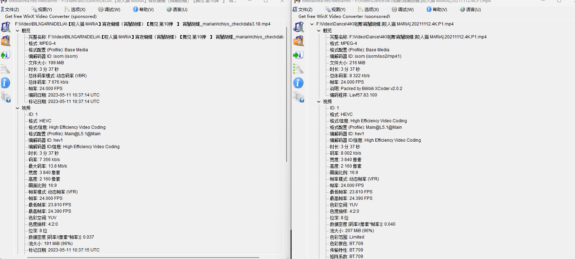Collapse the 视频 section in left window
This screenshot has width=575, height=259.
(18, 108)
